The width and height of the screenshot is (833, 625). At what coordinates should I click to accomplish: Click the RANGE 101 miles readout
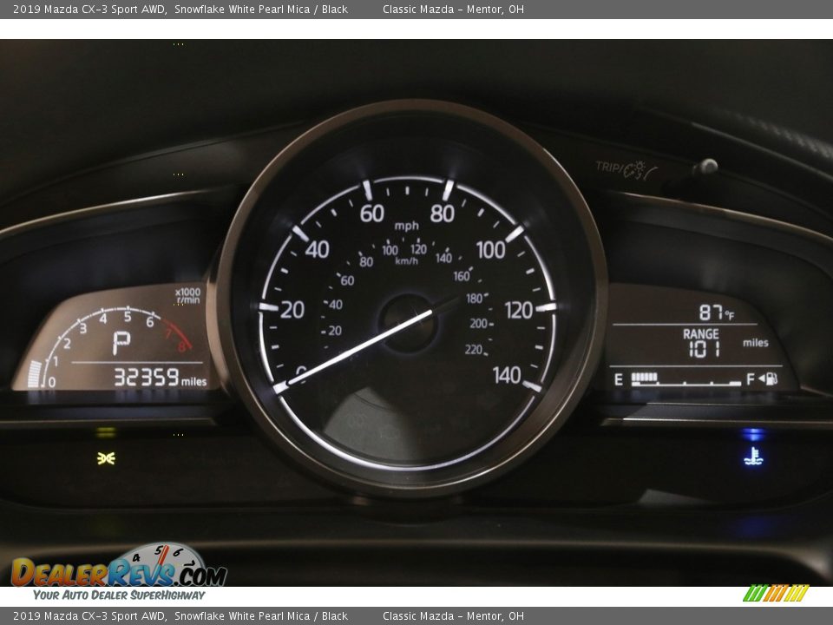(701, 343)
